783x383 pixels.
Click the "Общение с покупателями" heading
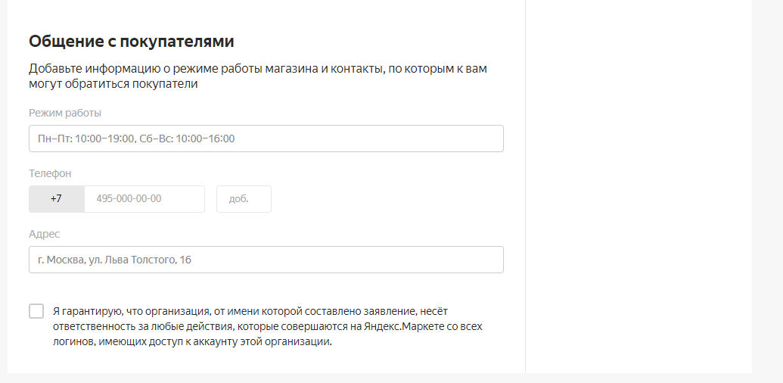tap(132, 42)
